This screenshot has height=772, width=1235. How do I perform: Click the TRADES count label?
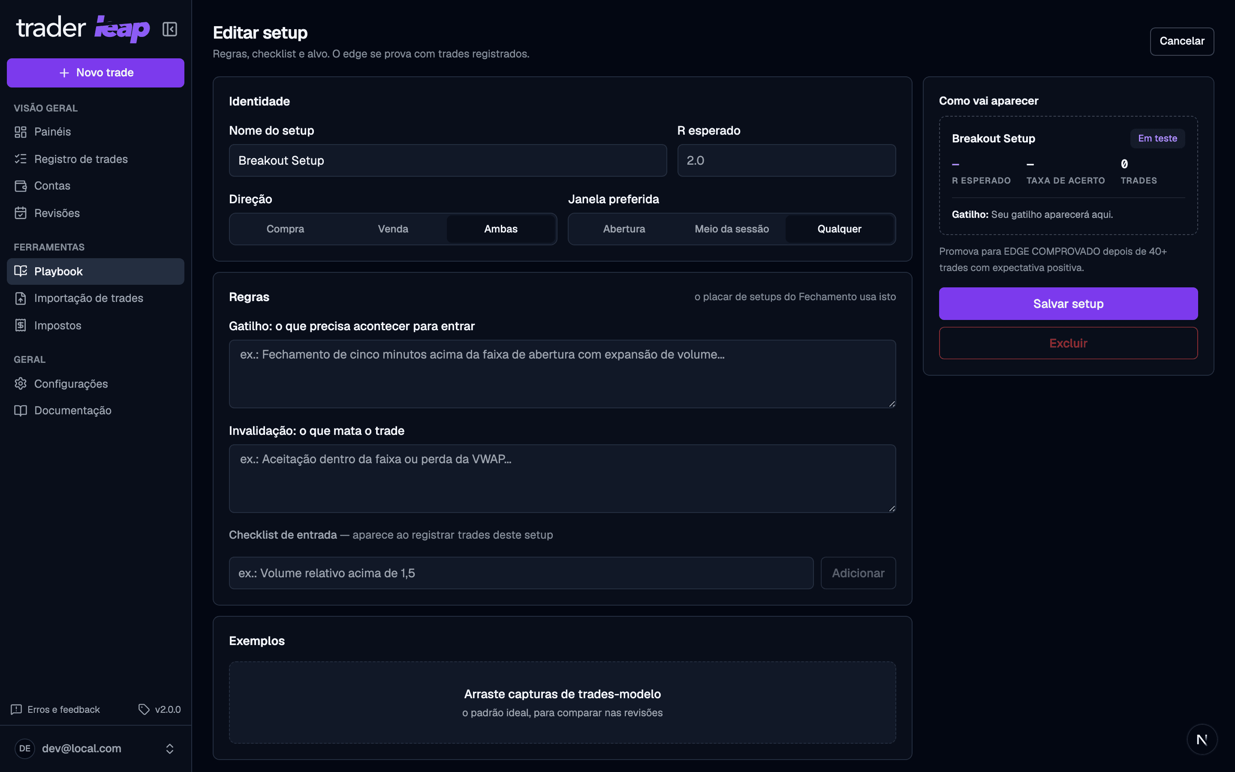[1139, 181]
